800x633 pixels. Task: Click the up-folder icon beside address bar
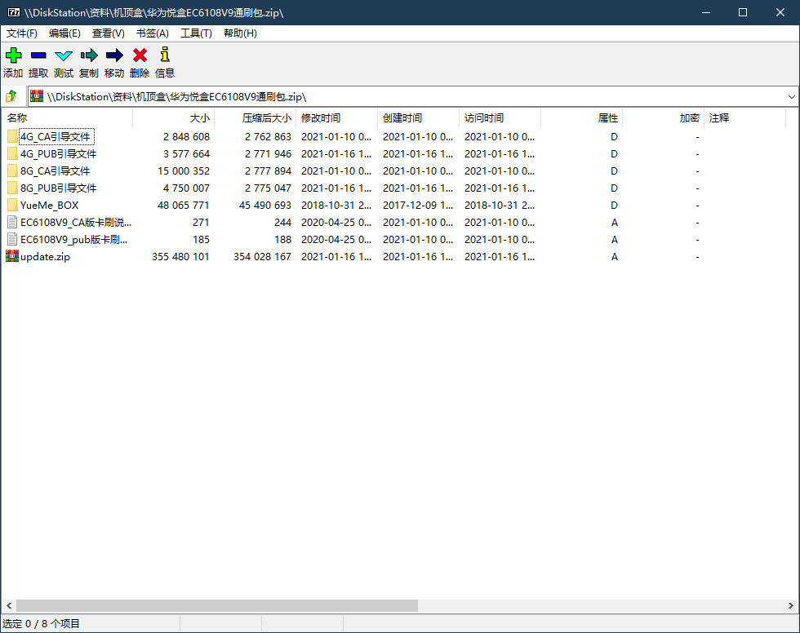click(11, 96)
